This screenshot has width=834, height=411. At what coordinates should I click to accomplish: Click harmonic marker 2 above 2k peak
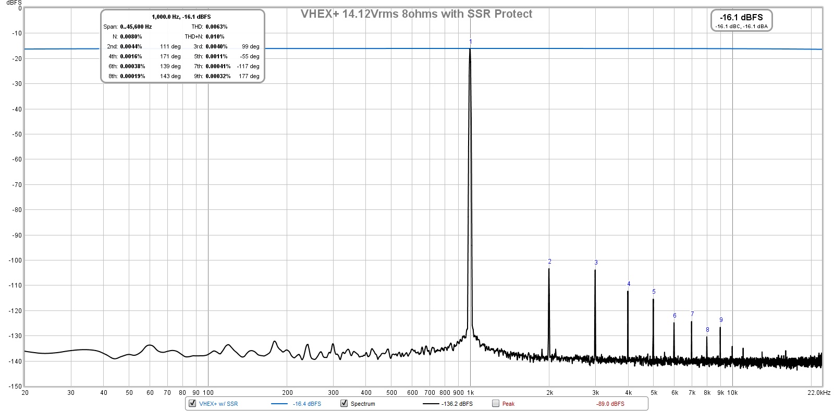[x=549, y=261]
